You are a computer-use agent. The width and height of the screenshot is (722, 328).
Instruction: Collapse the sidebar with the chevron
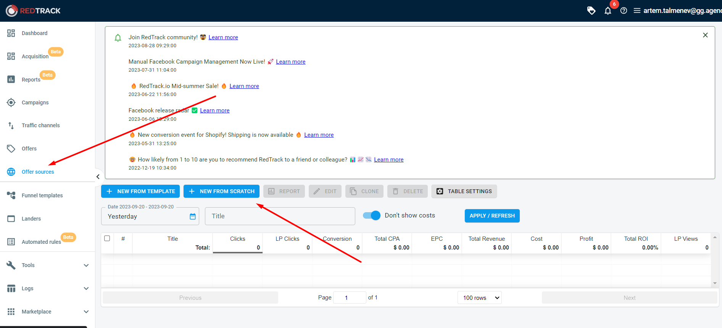tap(98, 176)
